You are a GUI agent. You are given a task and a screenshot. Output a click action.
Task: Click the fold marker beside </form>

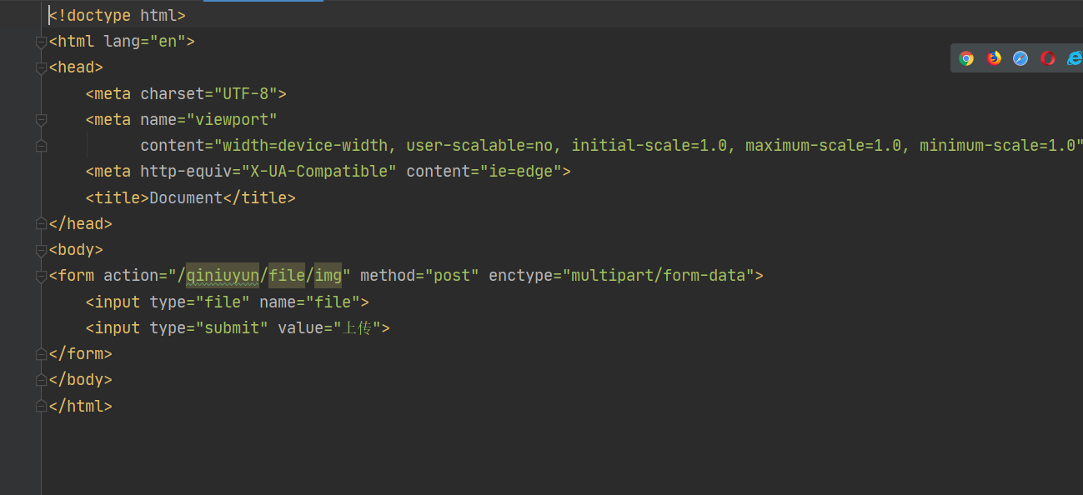(40, 352)
